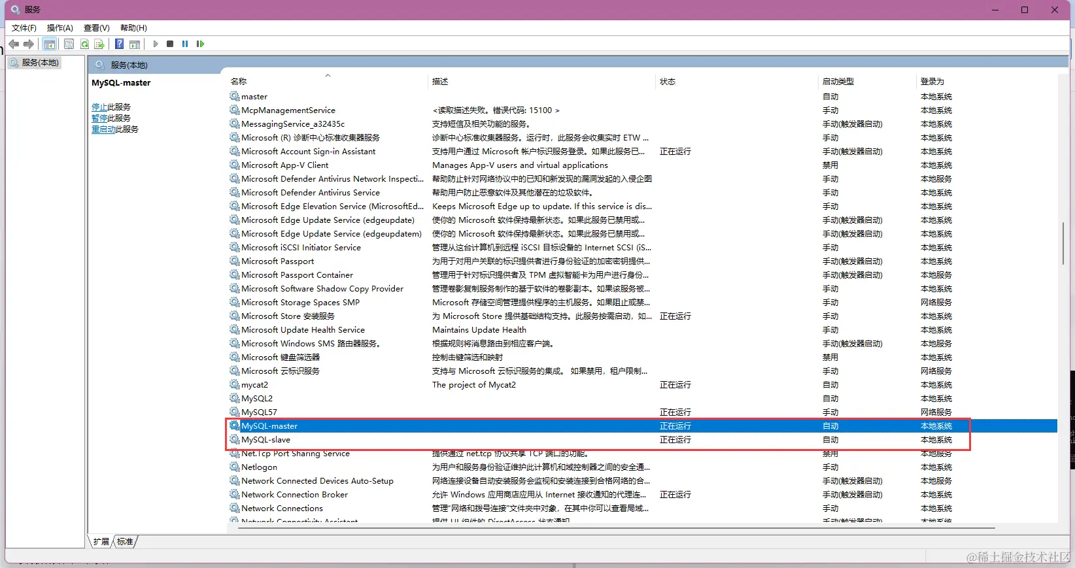Select Network Connection Broker service

pyautogui.click(x=294, y=494)
